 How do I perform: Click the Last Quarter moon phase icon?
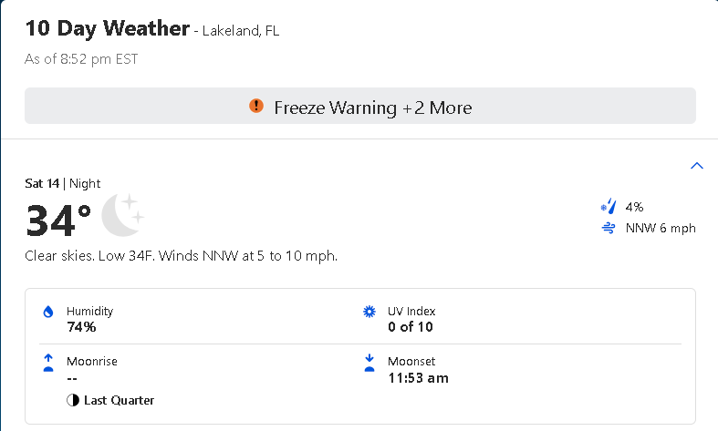[73, 400]
